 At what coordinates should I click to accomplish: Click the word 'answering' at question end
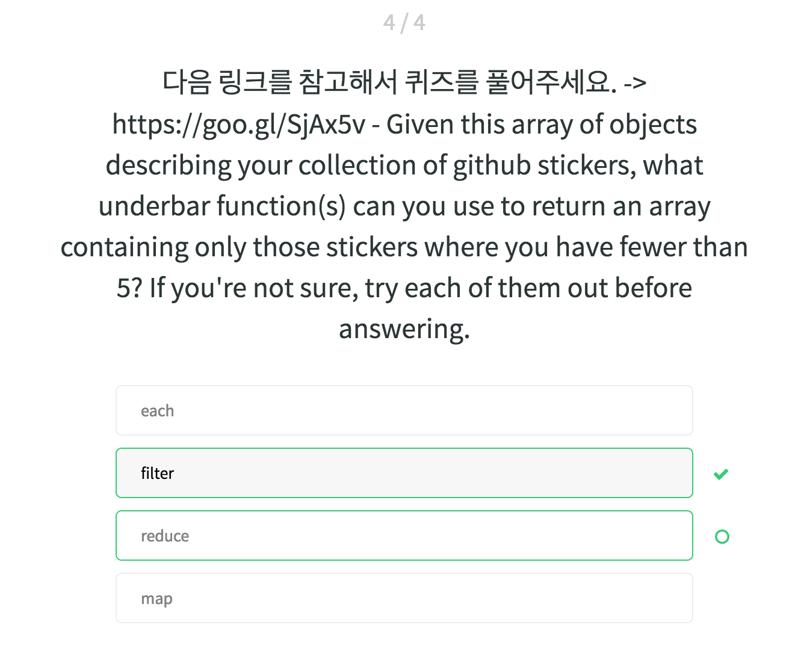(x=404, y=328)
